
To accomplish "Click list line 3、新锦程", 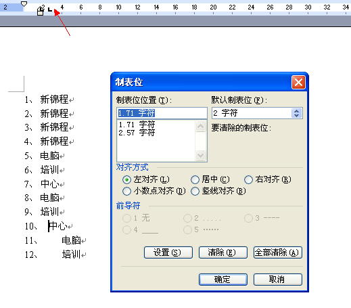I will point(49,127).
